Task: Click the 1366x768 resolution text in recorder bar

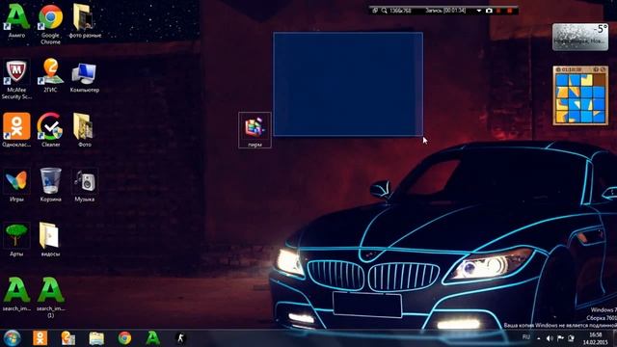Action: point(400,11)
